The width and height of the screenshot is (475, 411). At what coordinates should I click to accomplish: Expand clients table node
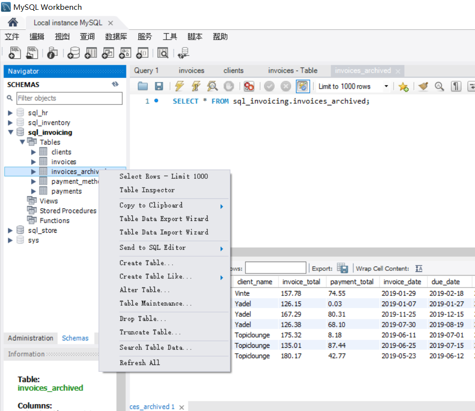pyautogui.click(x=34, y=152)
